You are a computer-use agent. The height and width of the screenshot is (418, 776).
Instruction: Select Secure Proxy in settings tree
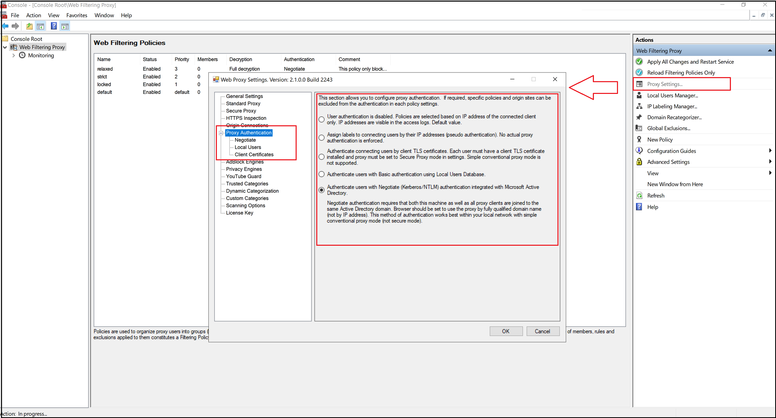tap(241, 111)
